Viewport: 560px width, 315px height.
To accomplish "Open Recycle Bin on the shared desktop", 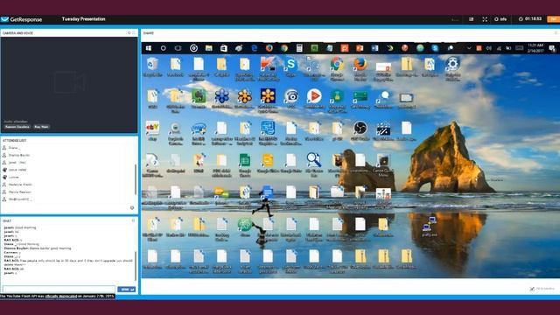I will tap(152, 67).
